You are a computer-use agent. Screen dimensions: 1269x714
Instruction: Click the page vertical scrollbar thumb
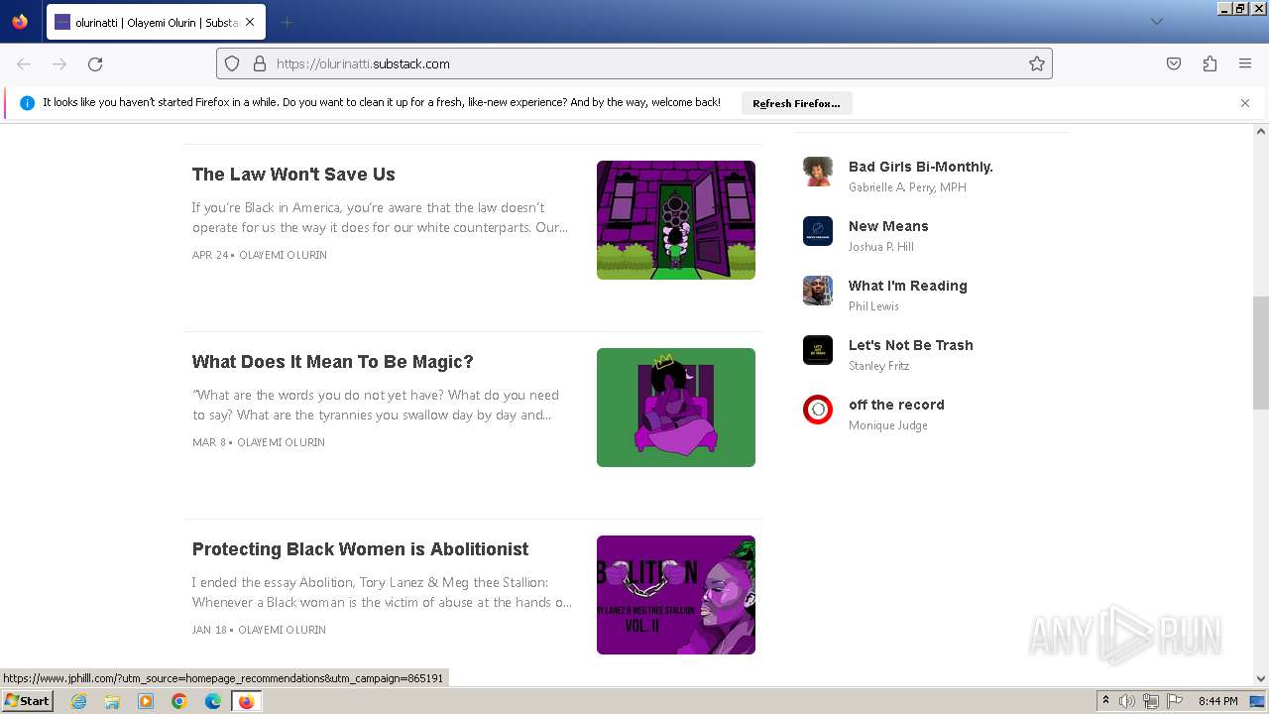point(1261,352)
